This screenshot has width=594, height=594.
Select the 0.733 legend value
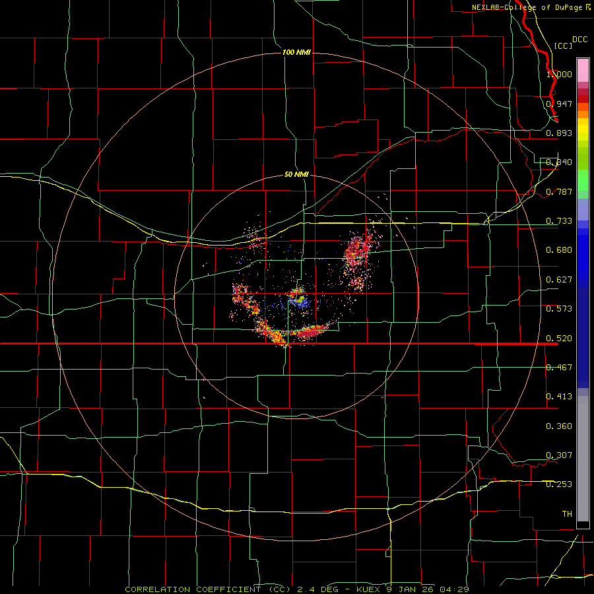coord(559,221)
